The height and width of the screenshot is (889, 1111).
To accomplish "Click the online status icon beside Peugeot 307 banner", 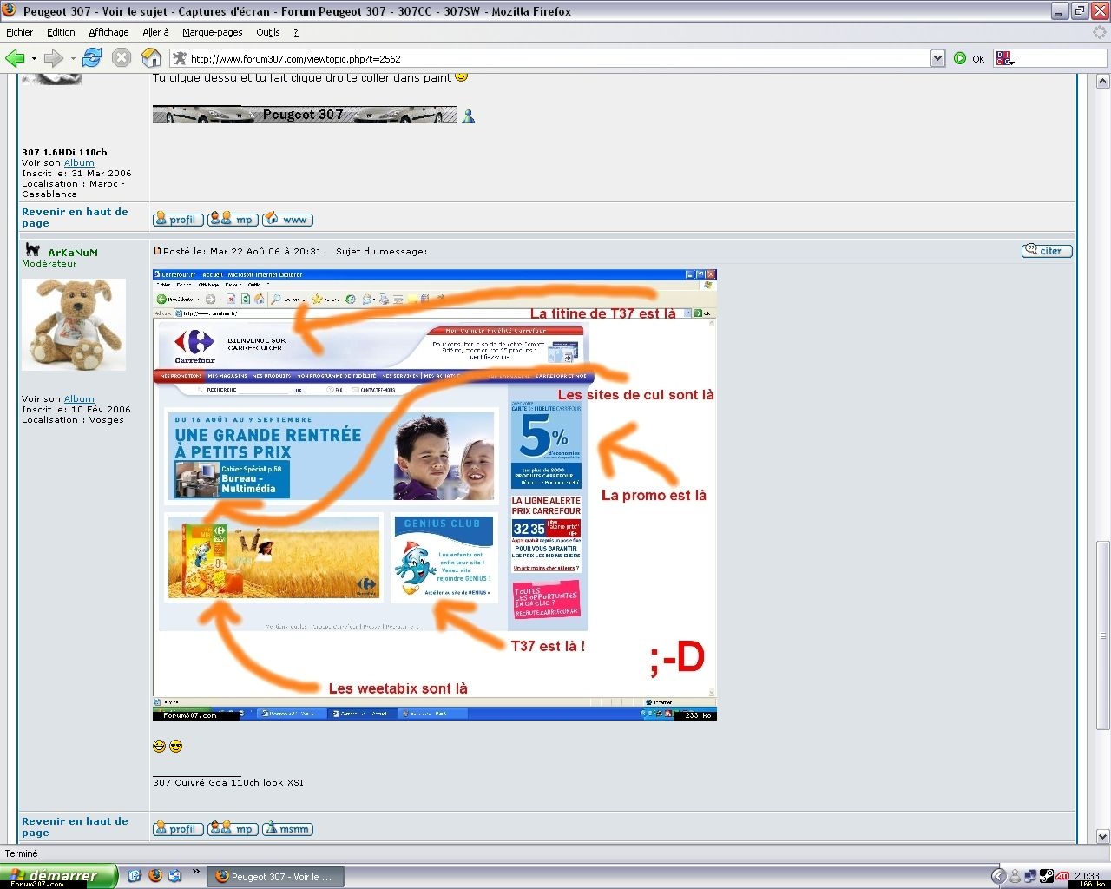I will pos(469,115).
